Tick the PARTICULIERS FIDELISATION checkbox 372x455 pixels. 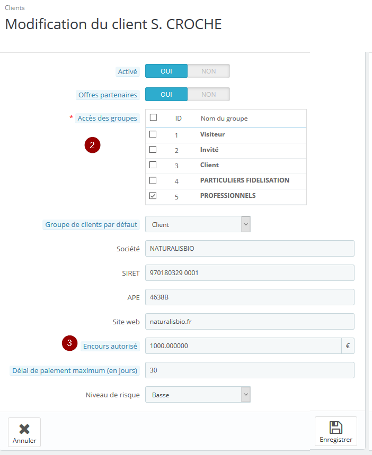tap(153, 180)
